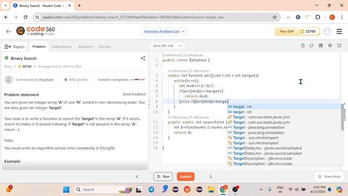This screenshot has width=348, height=196.
Task: Open the Chrome three-dot menu
Action: point(342,17)
